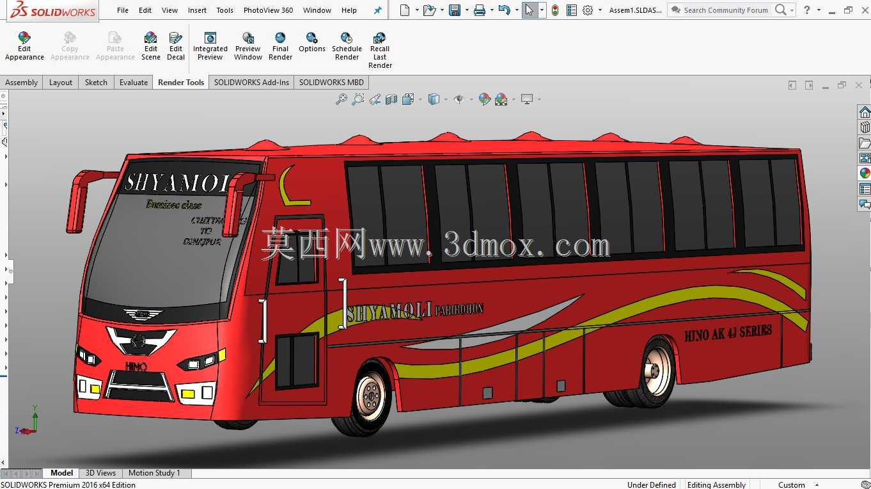Switch to the Assembly tab
Viewport: 871px width, 489px height.
click(x=22, y=82)
